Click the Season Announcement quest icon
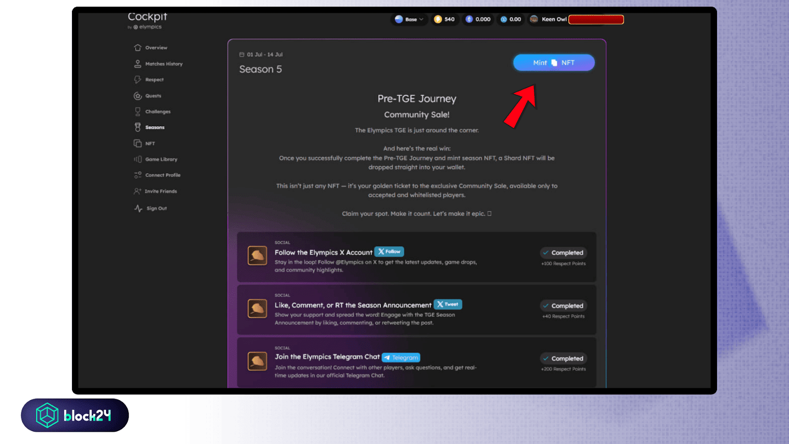The image size is (789, 444). (x=257, y=308)
